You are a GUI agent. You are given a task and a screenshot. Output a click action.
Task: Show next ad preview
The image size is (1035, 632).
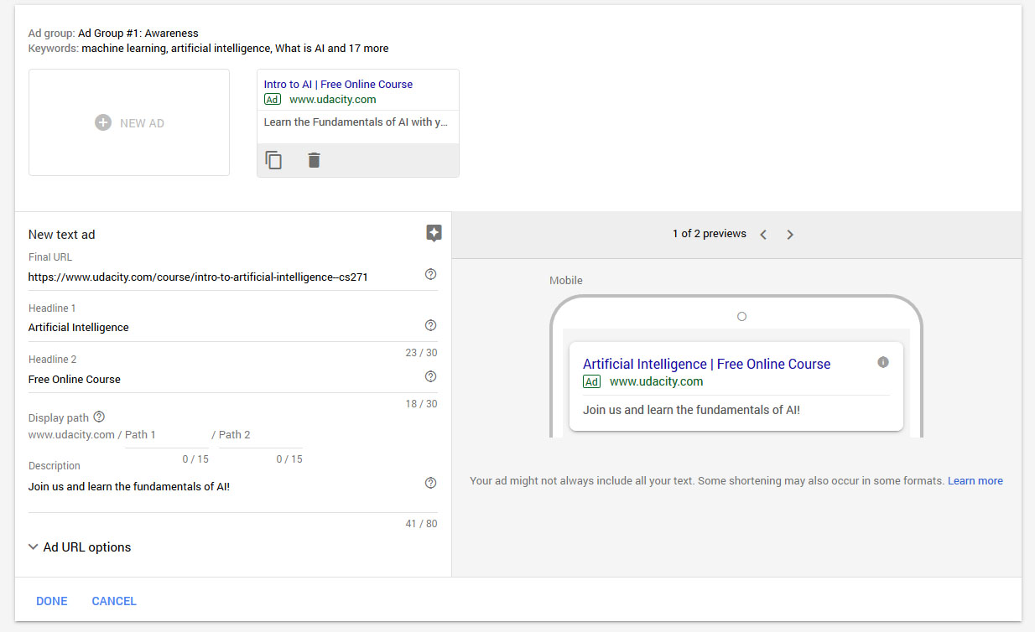coord(790,235)
